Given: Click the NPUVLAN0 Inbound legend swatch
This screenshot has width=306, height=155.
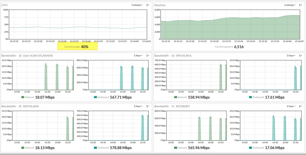Looking at the screenshot, I should coord(23,148).
